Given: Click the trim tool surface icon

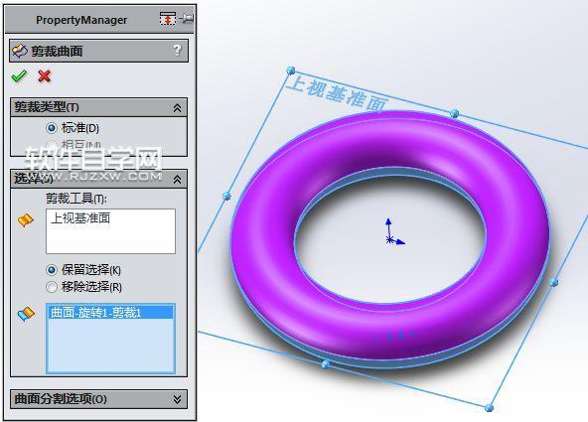Looking at the screenshot, I should pos(26,220).
